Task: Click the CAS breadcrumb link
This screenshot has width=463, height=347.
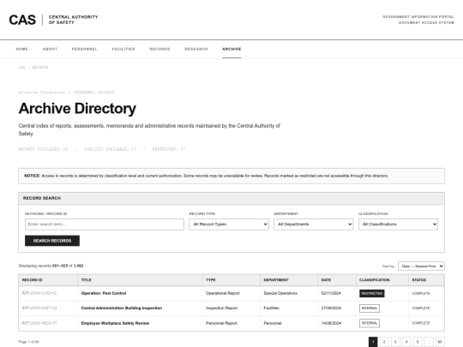Action: click(21, 68)
